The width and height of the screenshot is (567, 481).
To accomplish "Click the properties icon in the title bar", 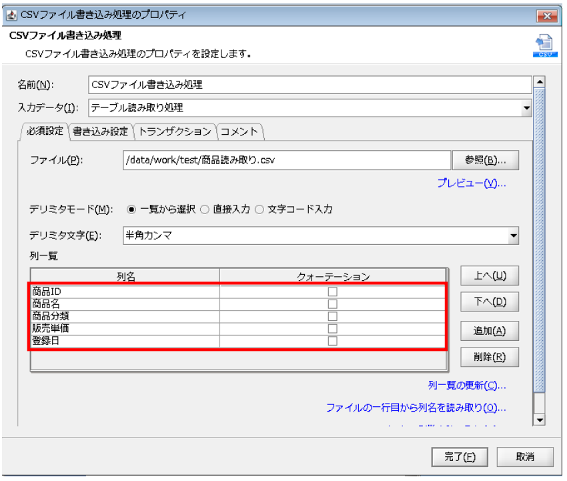I will [11, 13].
